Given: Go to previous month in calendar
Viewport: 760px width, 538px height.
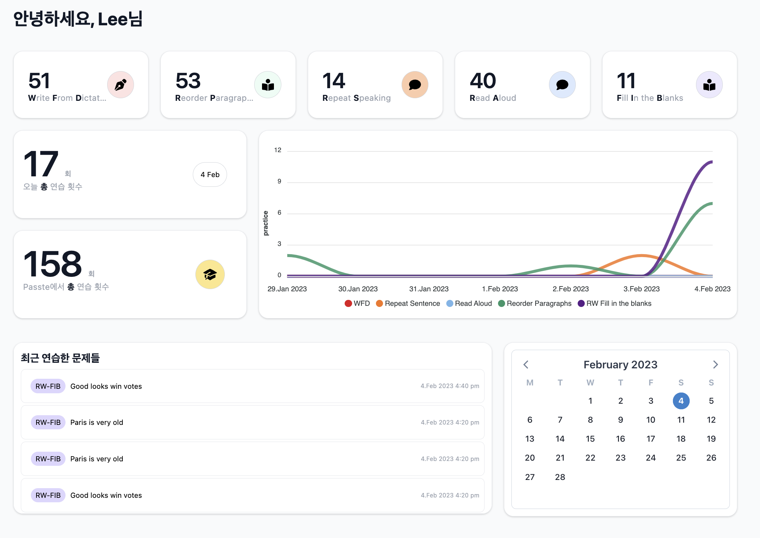Looking at the screenshot, I should point(526,365).
